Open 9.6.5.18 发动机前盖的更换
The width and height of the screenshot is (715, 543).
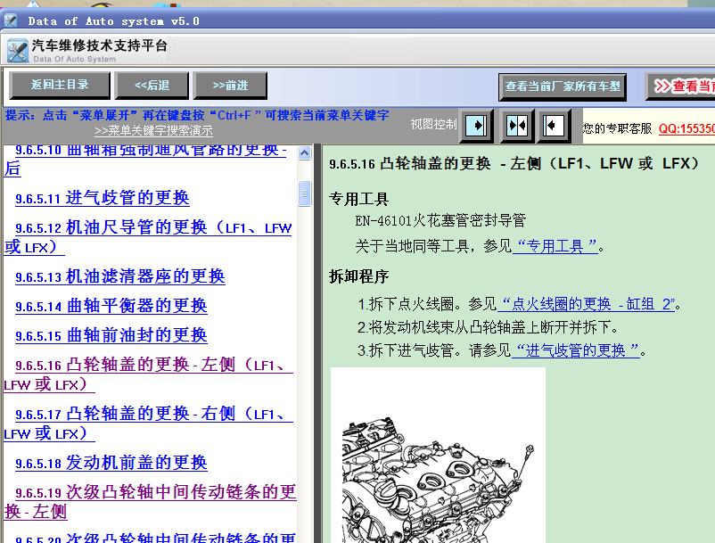111,463
